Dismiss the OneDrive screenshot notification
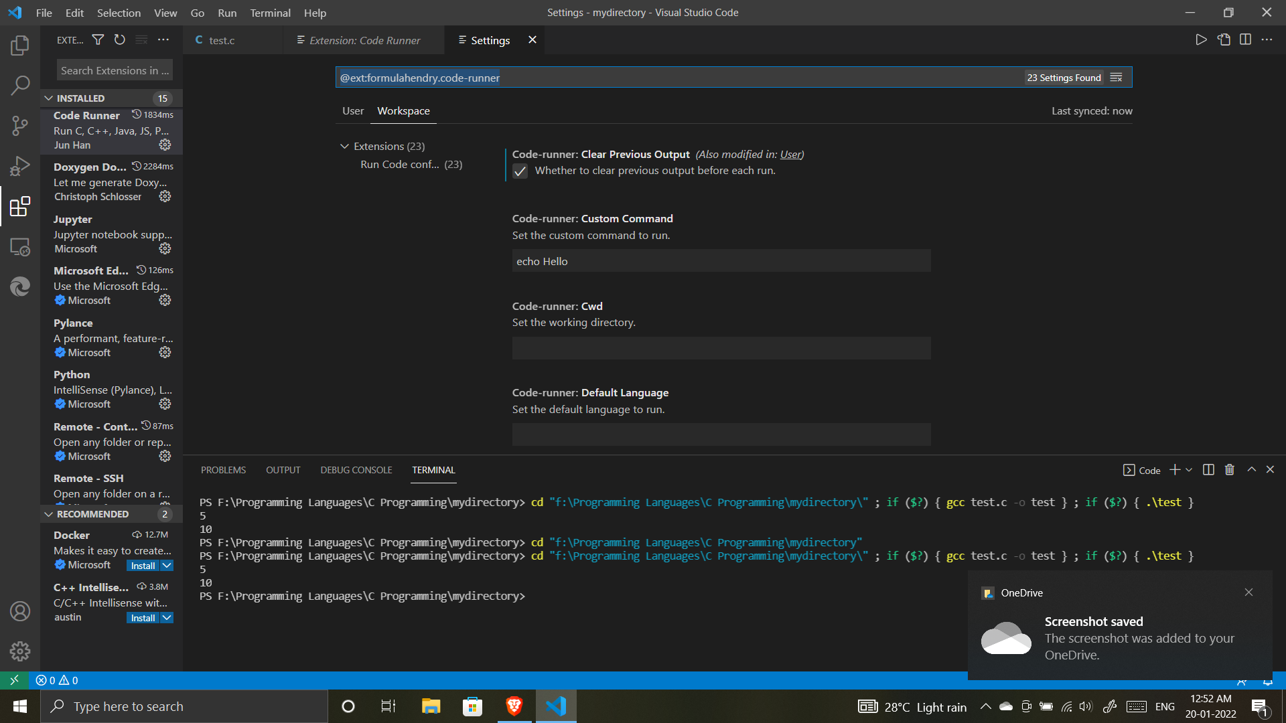1286x723 pixels. pyautogui.click(x=1248, y=592)
